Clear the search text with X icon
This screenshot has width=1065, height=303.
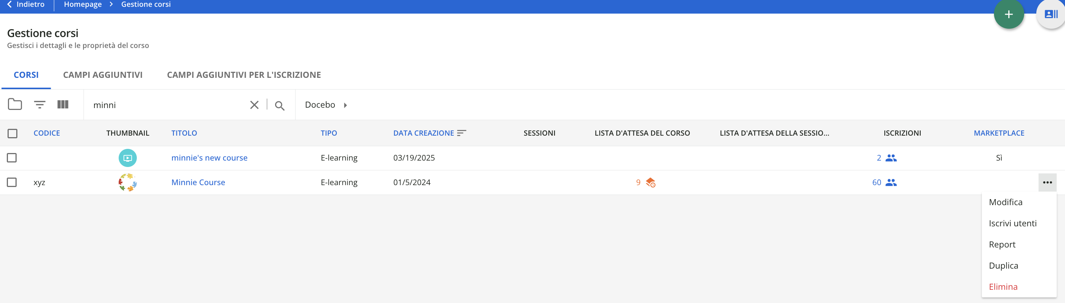[254, 105]
